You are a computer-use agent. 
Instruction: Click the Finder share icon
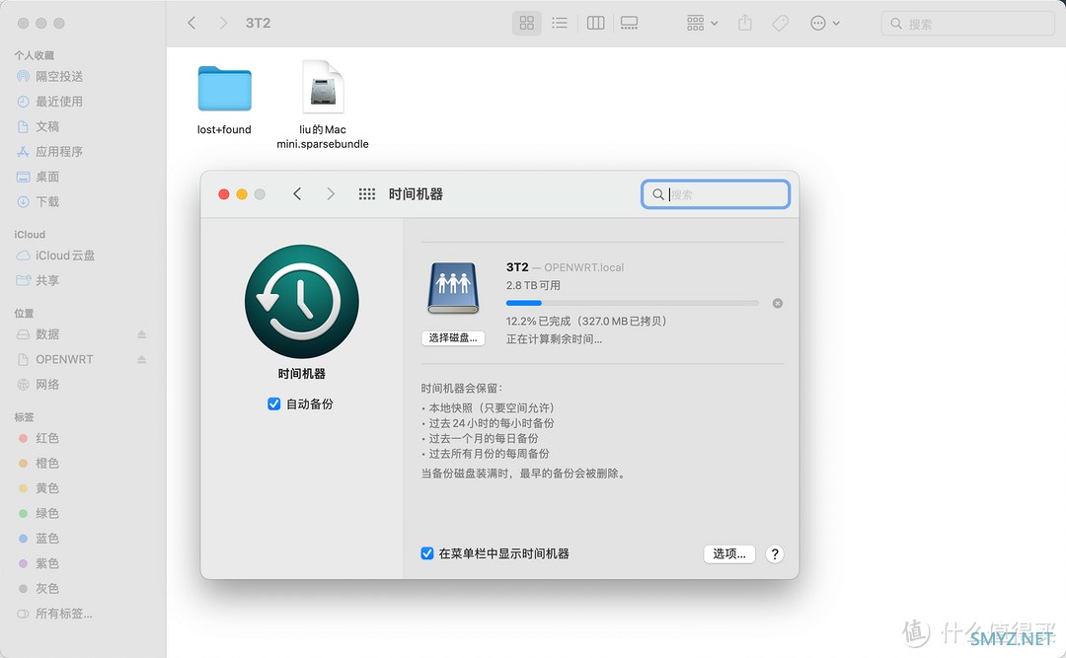[x=745, y=23]
